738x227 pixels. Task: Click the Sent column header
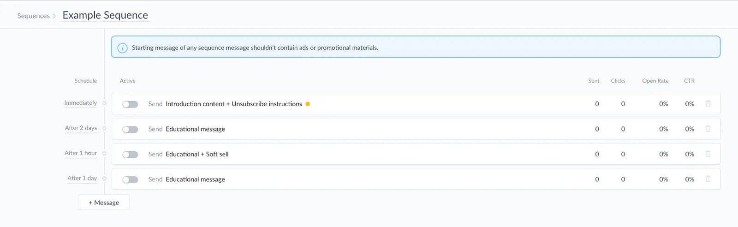[x=594, y=81]
